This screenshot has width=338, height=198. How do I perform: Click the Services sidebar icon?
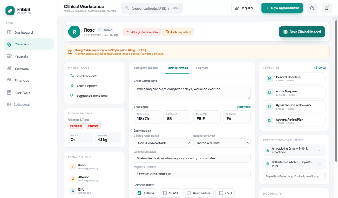(x=9, y=68)
